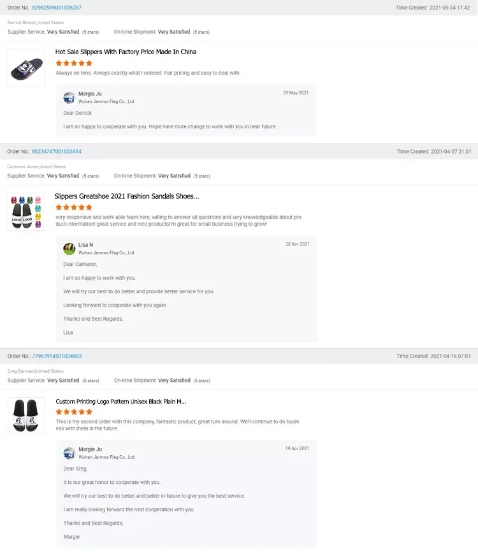Click the colorful slippers product thumbnail
This screenshot has width=478, height=554.
[x=26, y=212]
